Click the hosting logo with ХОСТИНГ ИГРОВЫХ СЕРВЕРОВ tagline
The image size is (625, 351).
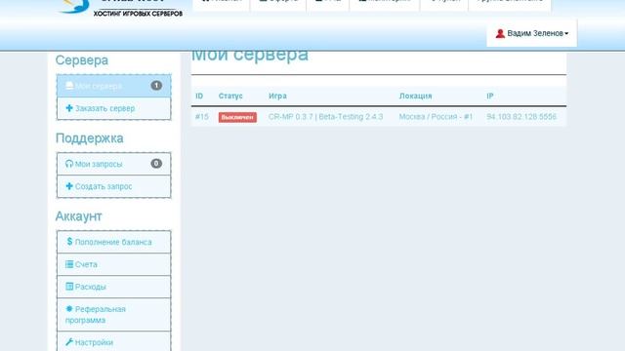click(120, 8)
